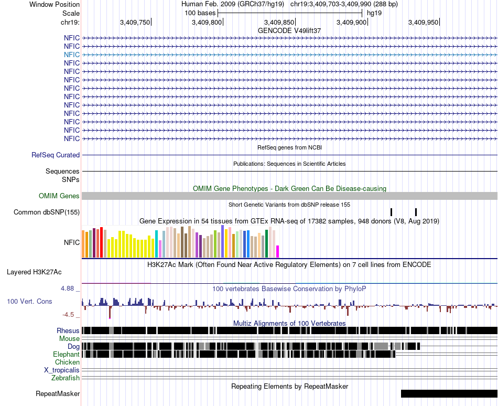Click the GENCODE V49lift37 track title
498x406 pixels.
[289, 30]
